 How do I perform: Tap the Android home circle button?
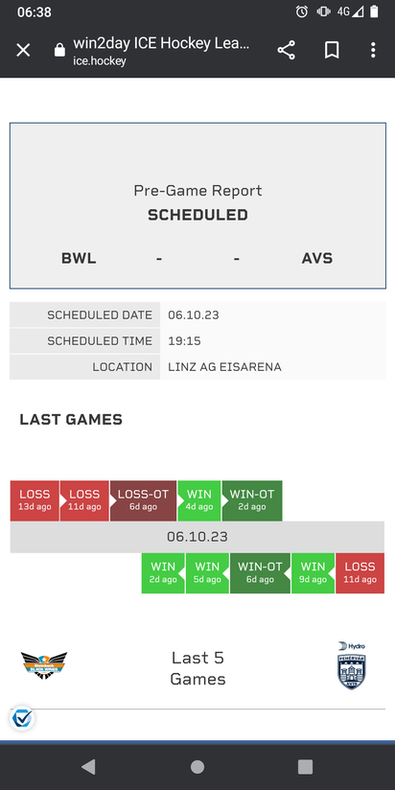pos(197,767)
